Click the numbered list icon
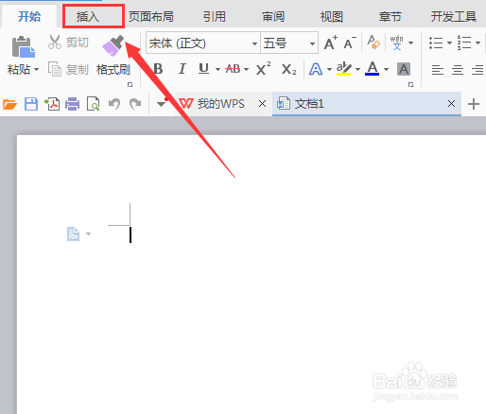The height and width of the screenshot is (414, 486). pyautogui.click(x=464, y=43)
